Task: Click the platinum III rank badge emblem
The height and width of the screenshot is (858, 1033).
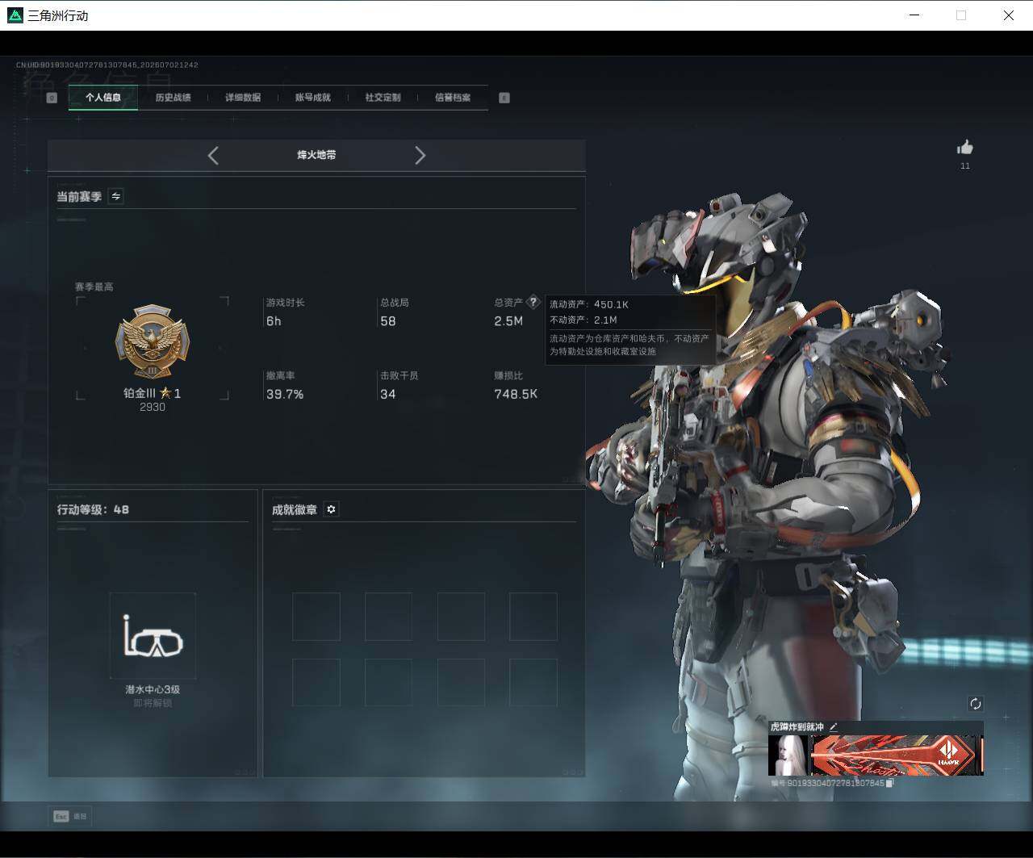Action: (x=153, y=342)
